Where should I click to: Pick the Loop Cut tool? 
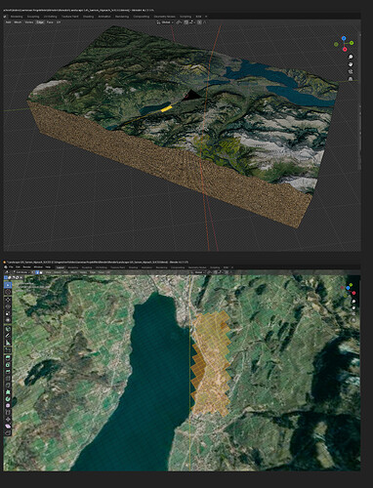8,379
